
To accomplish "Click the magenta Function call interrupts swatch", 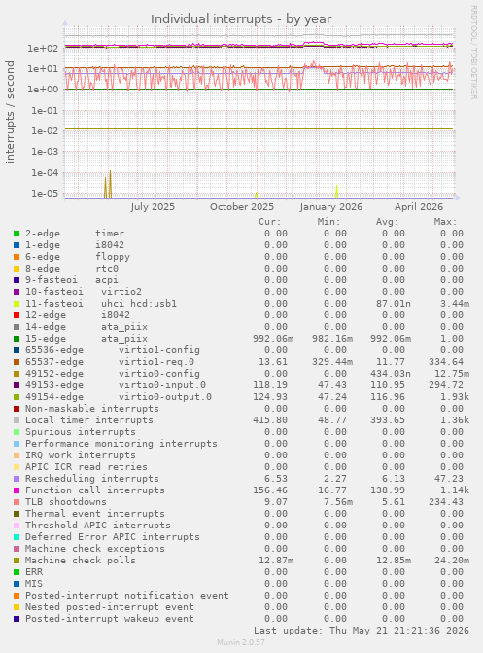I will (x=17, y=490).
